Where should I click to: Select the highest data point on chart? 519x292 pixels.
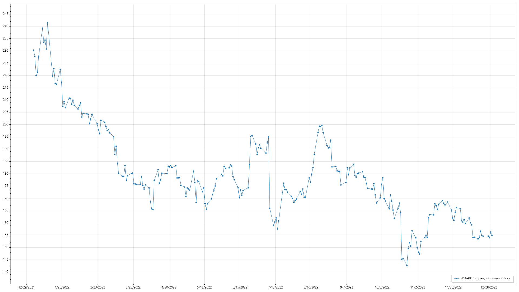(x=48, y=22)
